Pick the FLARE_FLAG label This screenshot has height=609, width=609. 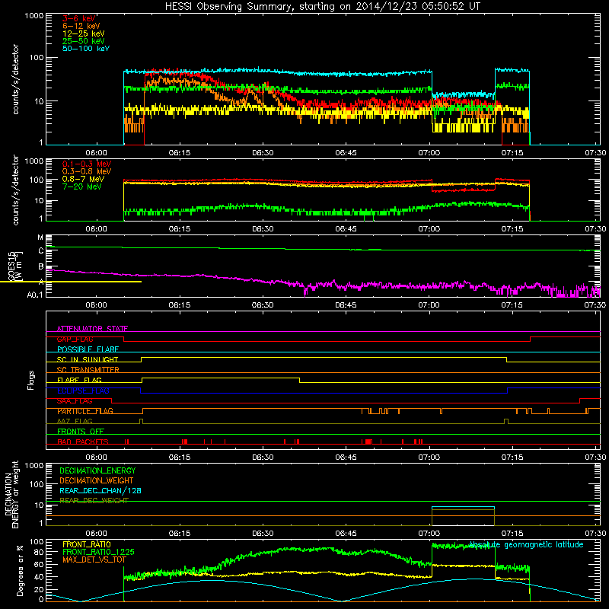click(79, 380)
